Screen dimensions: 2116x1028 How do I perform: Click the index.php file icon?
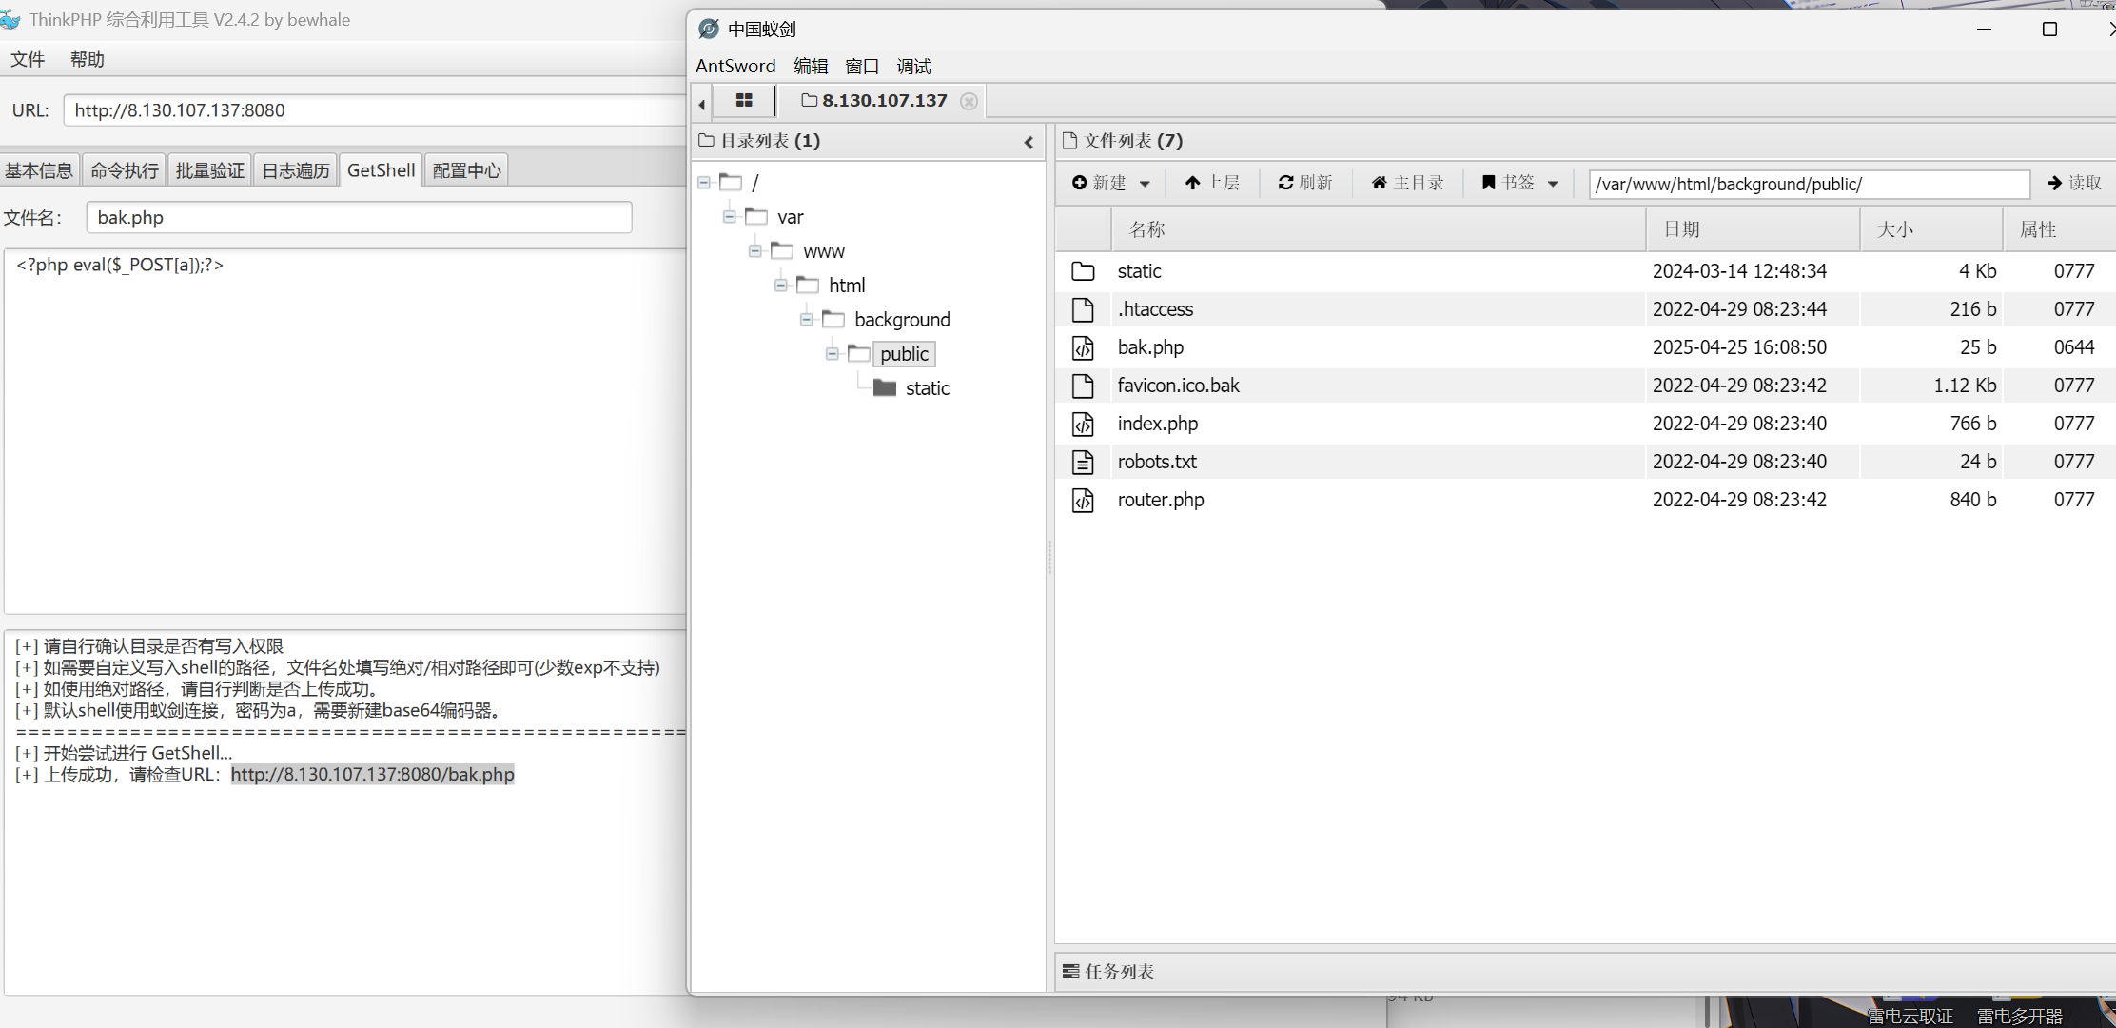click(x=1083, y=424)
